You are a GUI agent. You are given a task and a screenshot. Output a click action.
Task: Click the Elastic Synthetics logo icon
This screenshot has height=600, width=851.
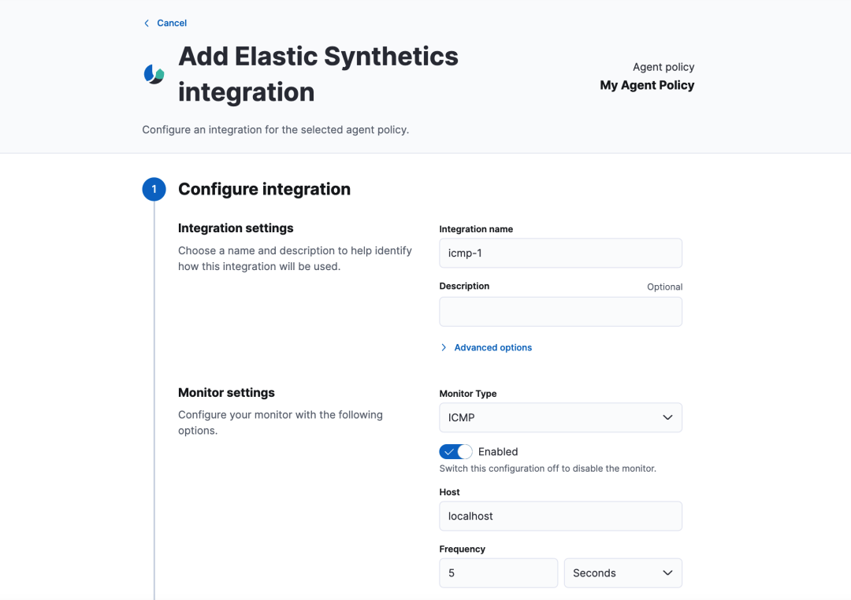point(154,74)
